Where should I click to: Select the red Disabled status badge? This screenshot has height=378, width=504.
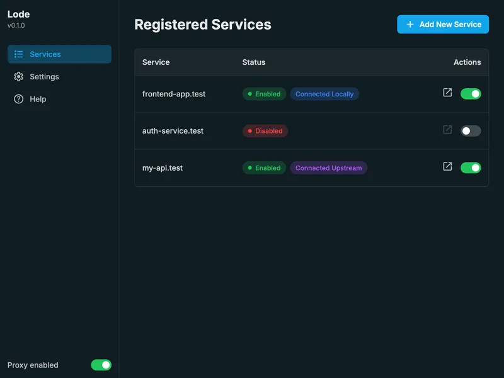(x=265, y=131)
